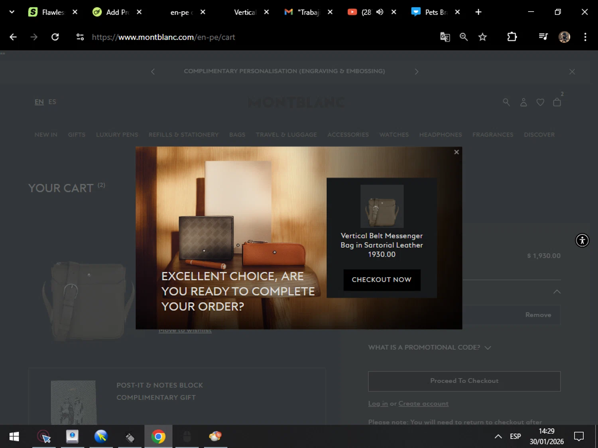This screenshot has width=598, height=448.
Task: Open the REFILLS & STATIONERY menu
Action: pyautogui.click(x=183, y=135)
